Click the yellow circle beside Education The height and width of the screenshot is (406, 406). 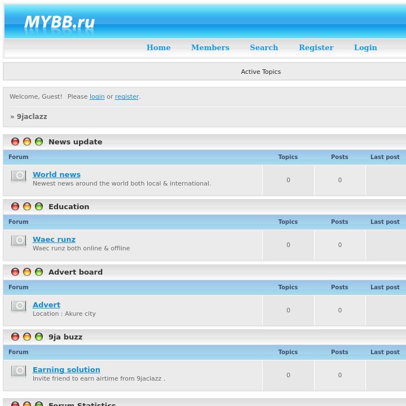pos(27,207)
